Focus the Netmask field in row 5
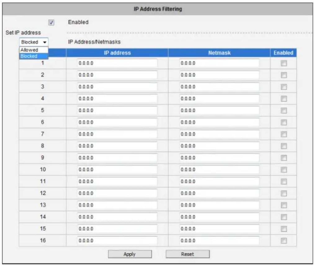This screenshot has height=265, width=314. coord(219,110)
